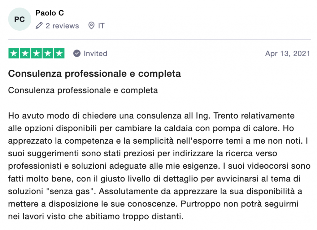Viewport: 317px width, 230px height.
Task: Click the first green rating star
Action: 14,53
